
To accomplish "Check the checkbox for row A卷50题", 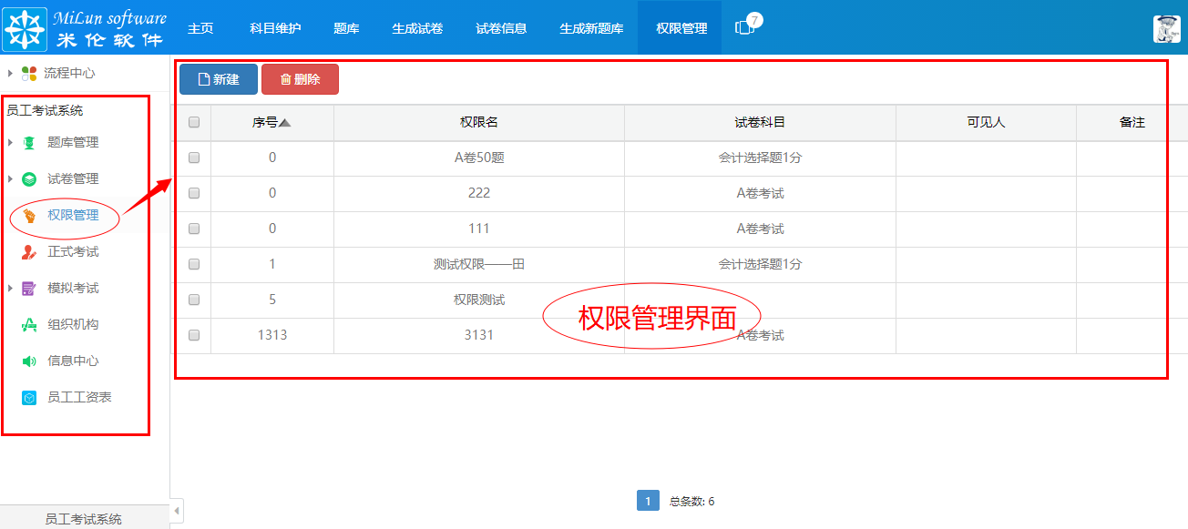I will tap(192, 157).
